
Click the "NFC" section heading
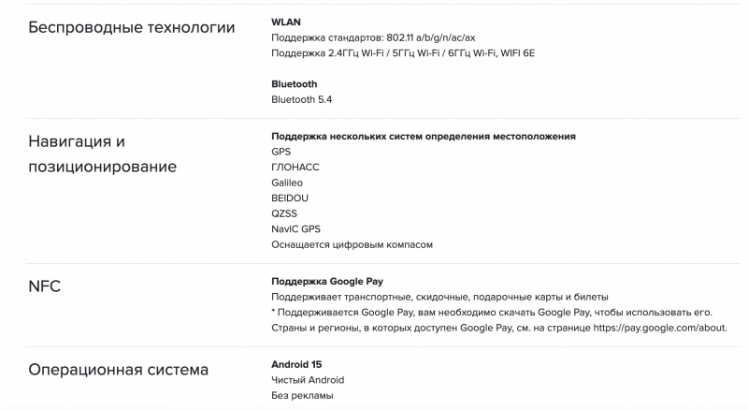click(45, 287)
